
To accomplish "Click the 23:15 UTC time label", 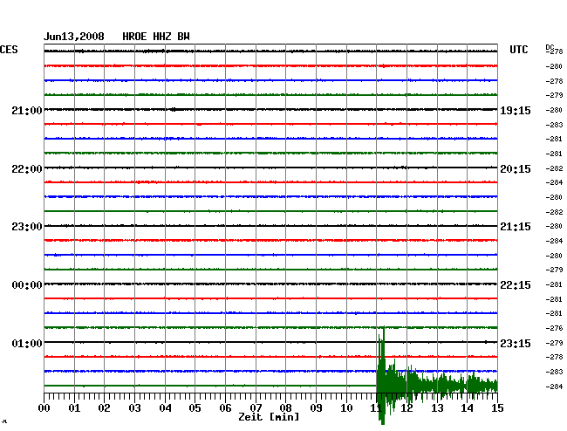I will [516, 343].
